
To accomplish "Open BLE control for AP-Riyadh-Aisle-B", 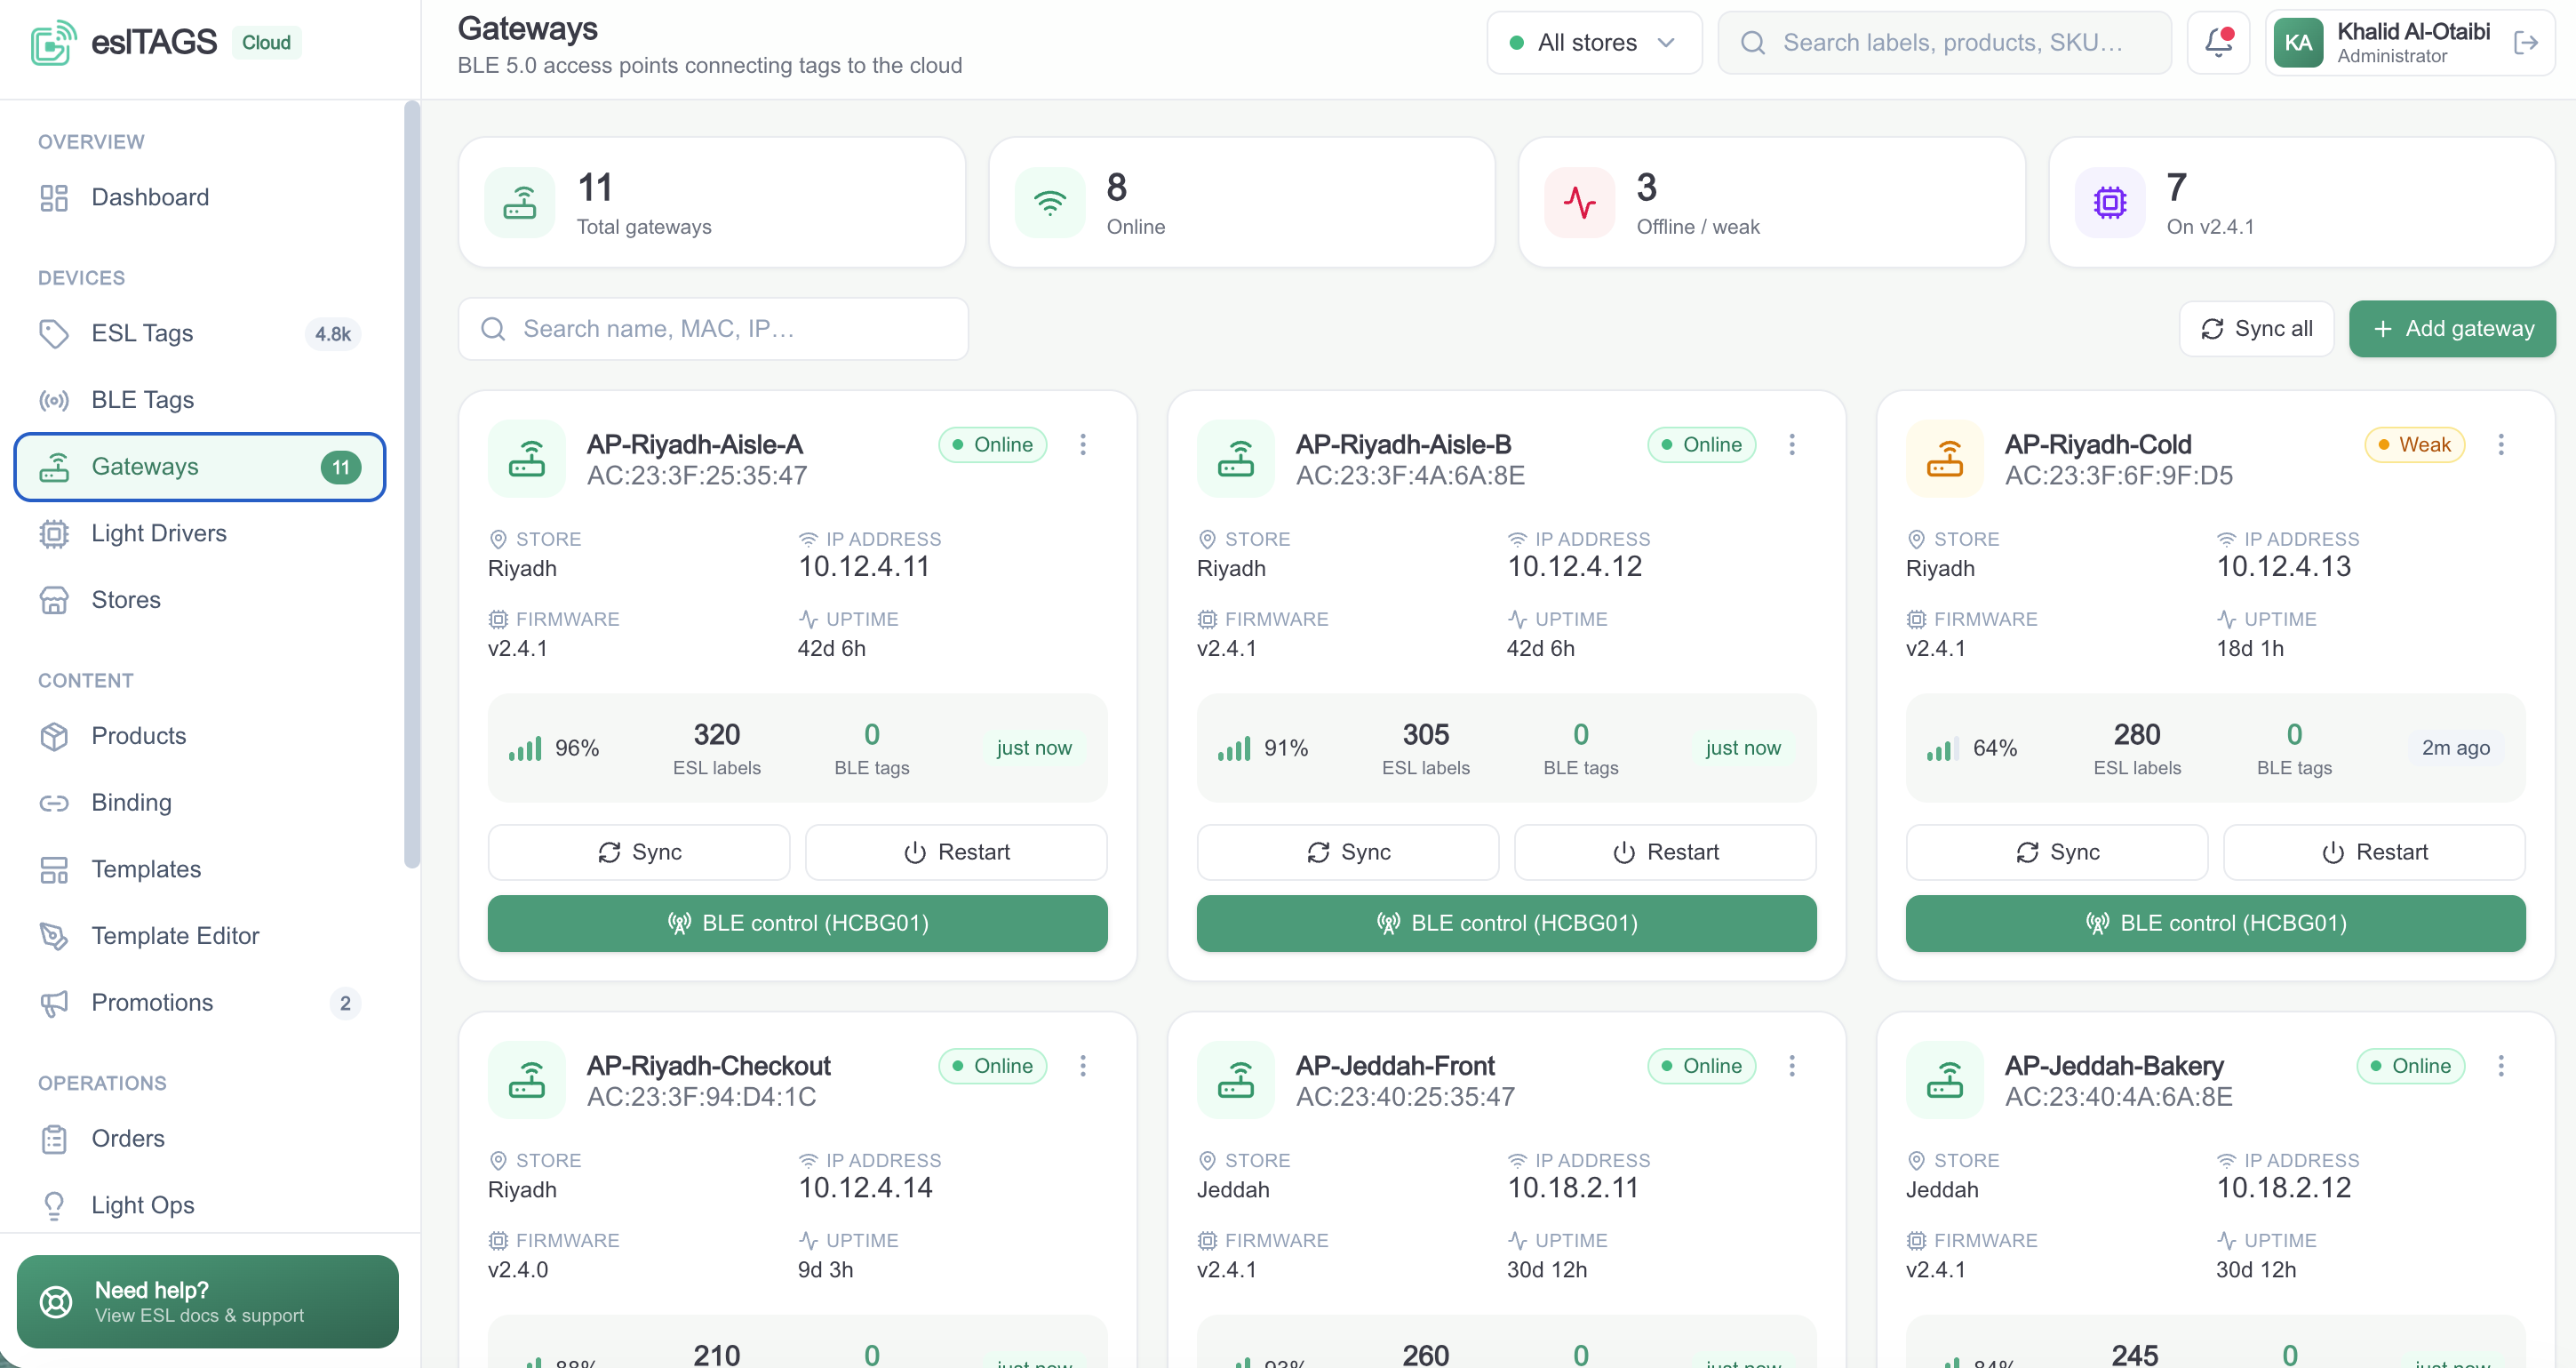I will pos(1507,923).
